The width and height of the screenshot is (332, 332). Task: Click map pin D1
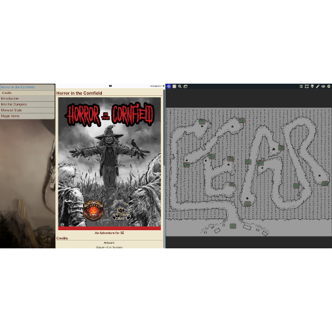[x=248, y=161]
